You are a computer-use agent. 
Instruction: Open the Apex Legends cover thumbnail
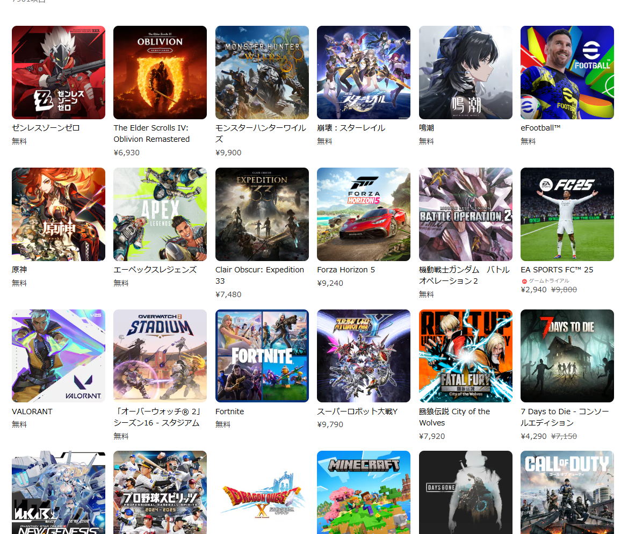(160, 214)
